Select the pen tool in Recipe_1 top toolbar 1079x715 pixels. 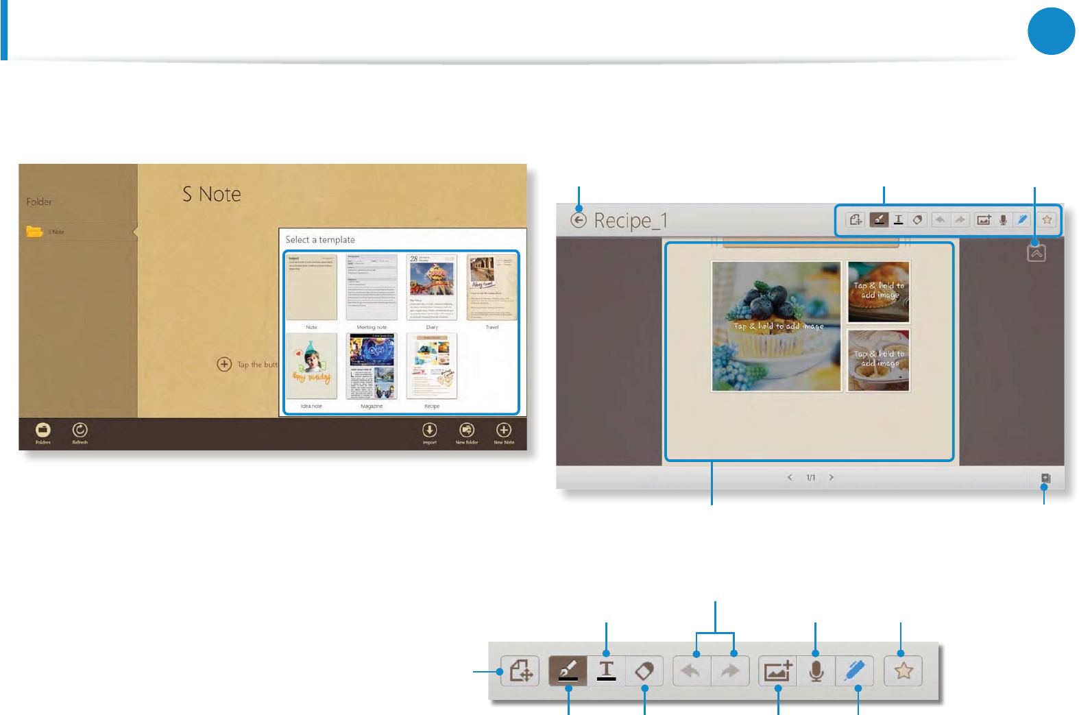click(879, 220)
